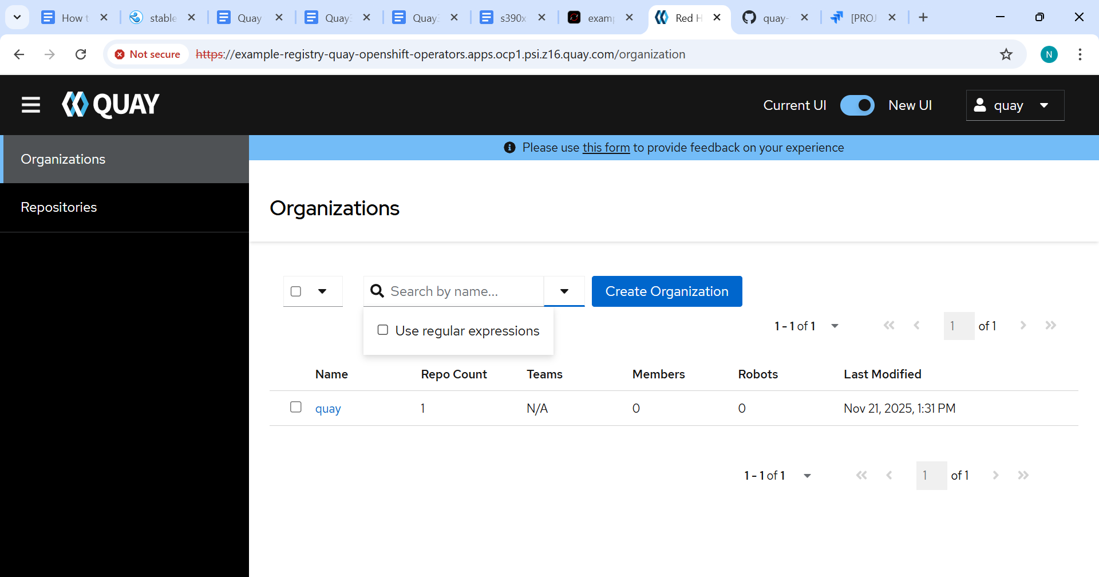Click the Quay logo
This screenshot has width=1099, height=577.
pos(110,105)
